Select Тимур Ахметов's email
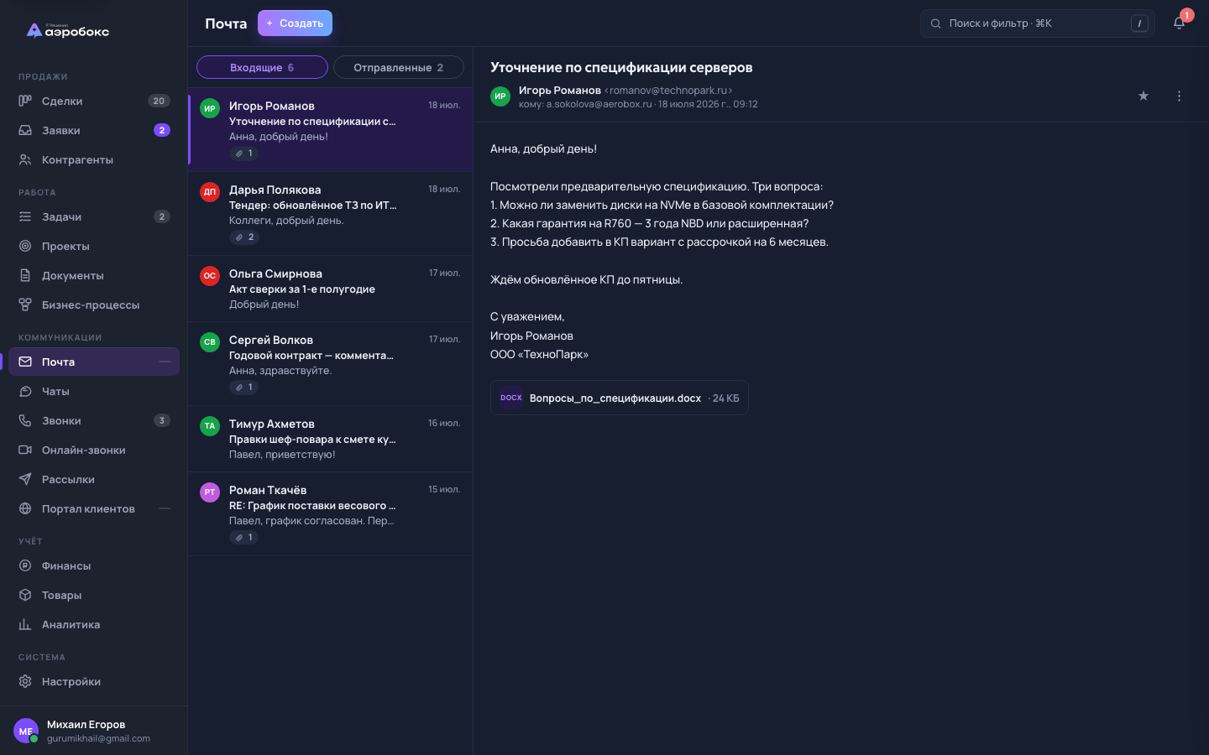 point(331,439)
